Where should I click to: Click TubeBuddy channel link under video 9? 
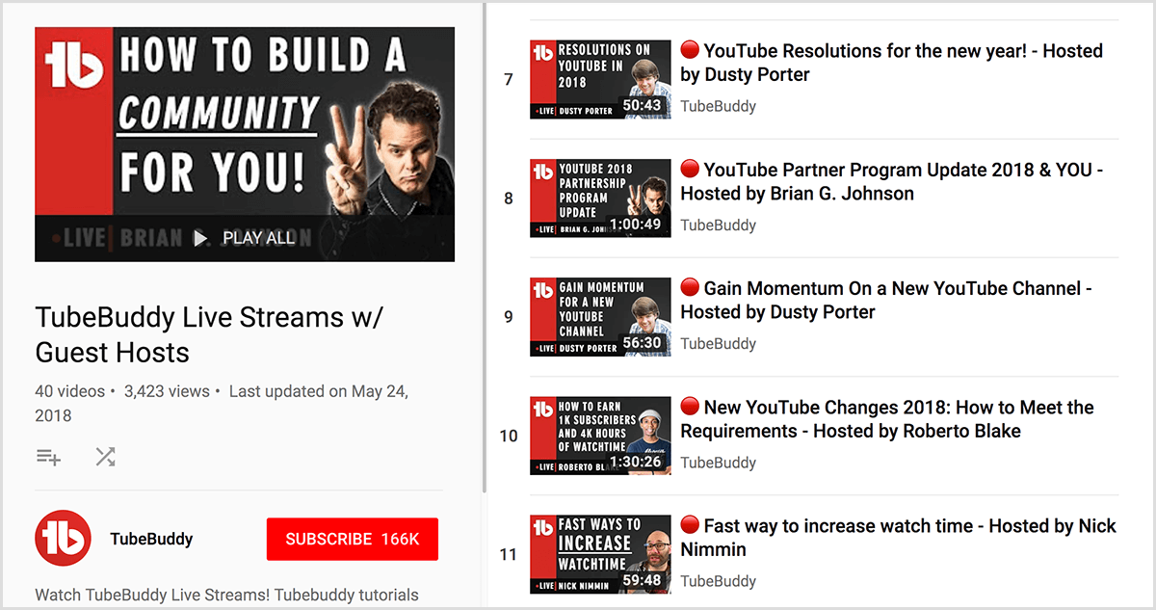point(718,343)
